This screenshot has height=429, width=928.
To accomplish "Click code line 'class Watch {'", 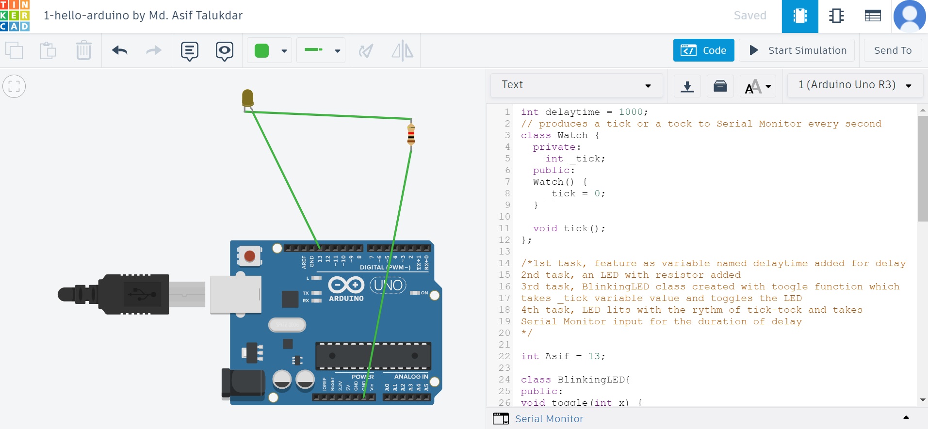I will tap(560, 135).
